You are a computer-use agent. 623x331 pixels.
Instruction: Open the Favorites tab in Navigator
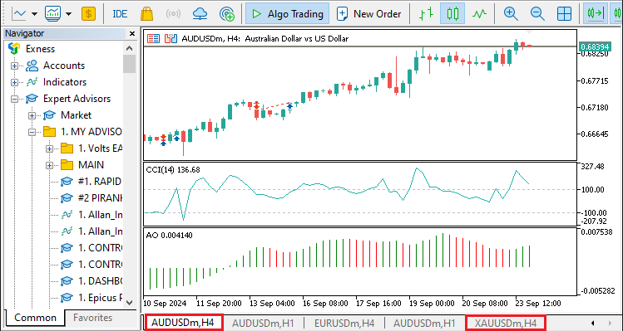(x=92, y=318)
